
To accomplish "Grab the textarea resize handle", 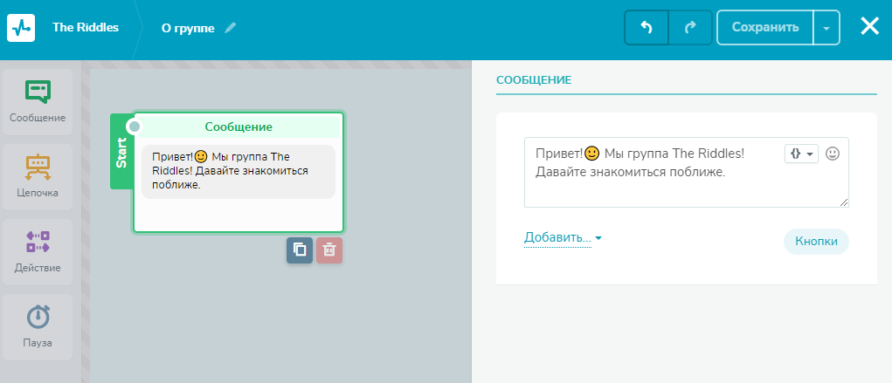I will point(844,202).
